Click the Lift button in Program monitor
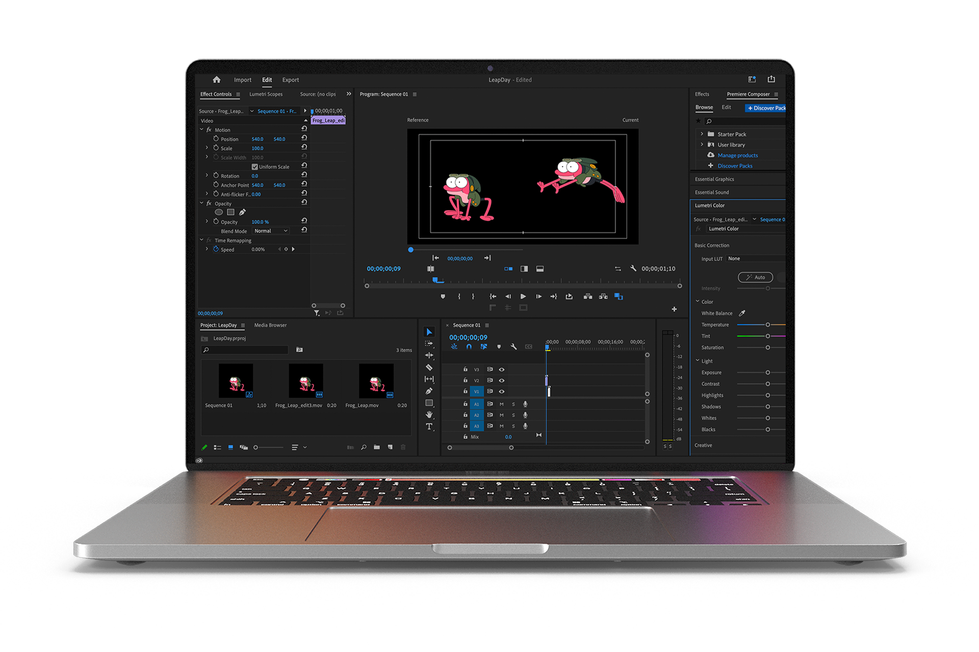This screenshot has width=979, height=652. click(x=587, y=296)
